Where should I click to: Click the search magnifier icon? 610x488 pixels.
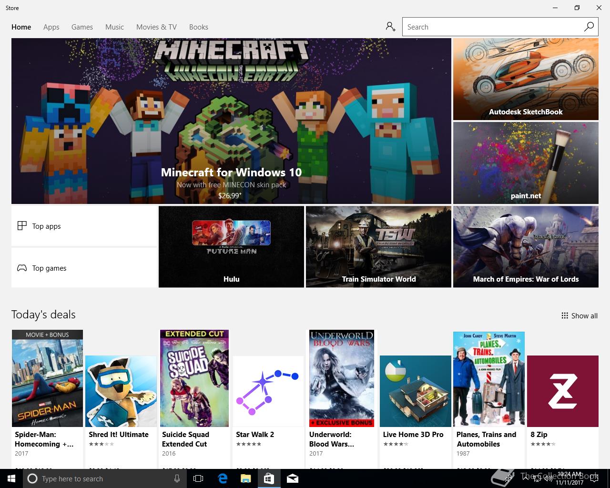point(589,27)
